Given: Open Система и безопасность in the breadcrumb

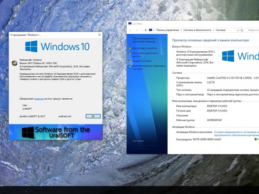Looking at the screenshot, I should point(197,30).
